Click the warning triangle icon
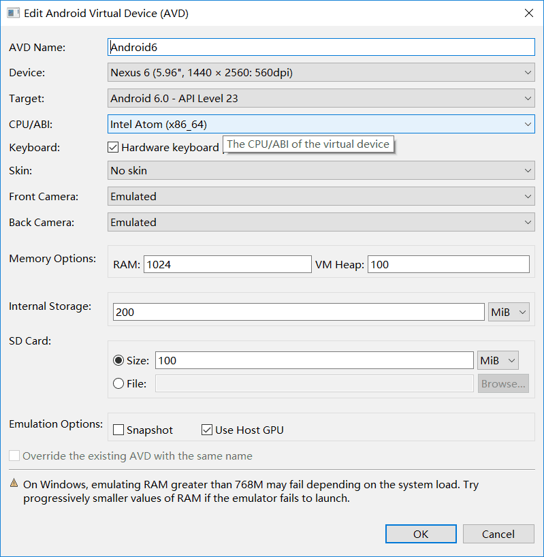544x557 pixels. coord(14,483)
